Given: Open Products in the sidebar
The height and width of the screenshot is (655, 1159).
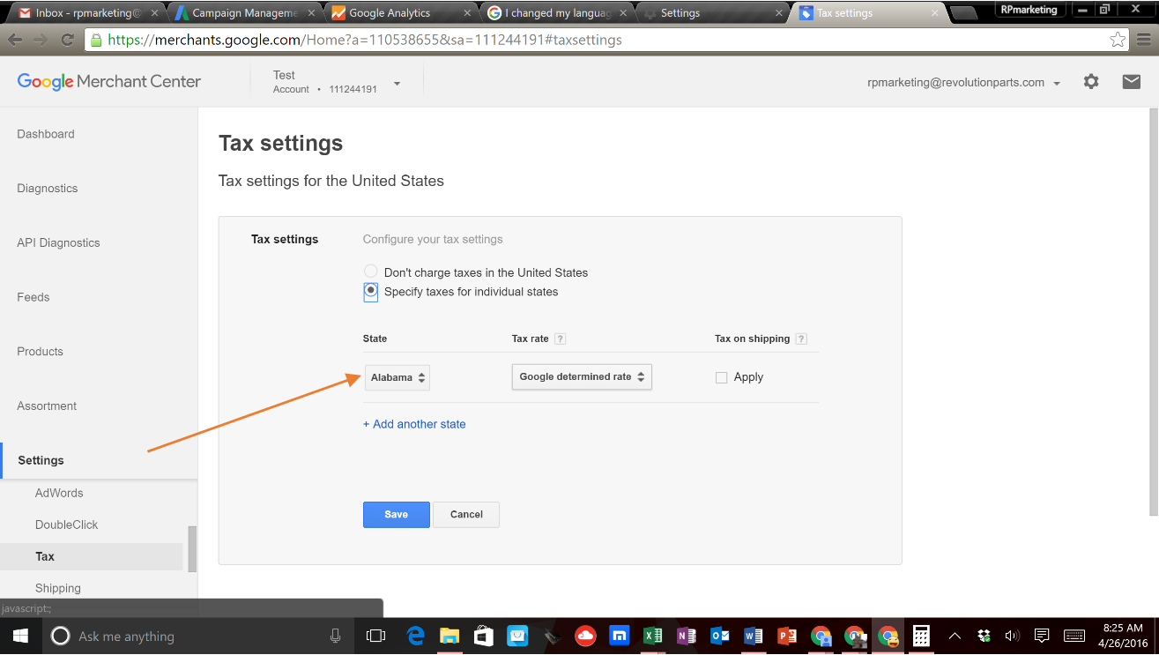Looking at the screenshot, I should [41, 352].
